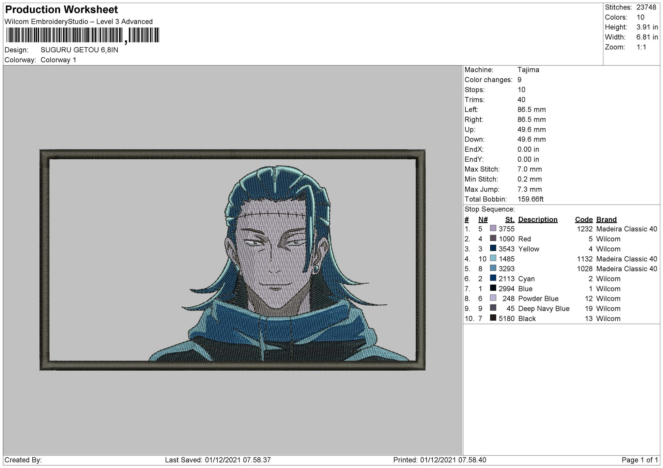Click the EndX value 0.00 in
Screen dimensions: 663x468
tap(528, 149)
